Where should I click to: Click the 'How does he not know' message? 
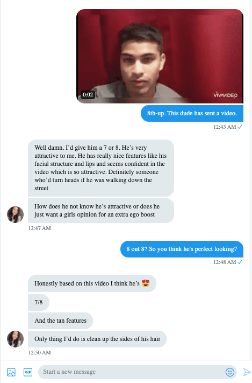pos(101,211)
